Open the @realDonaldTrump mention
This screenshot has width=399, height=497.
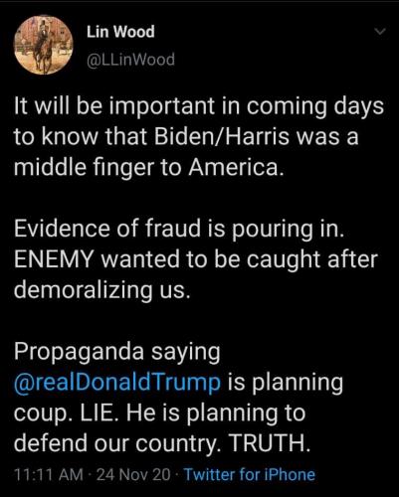coord(117,382)
